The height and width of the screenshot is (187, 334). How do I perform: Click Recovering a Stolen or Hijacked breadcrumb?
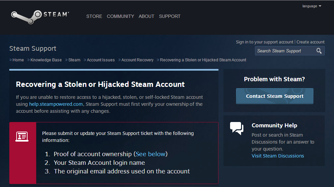tap(203, 60)
